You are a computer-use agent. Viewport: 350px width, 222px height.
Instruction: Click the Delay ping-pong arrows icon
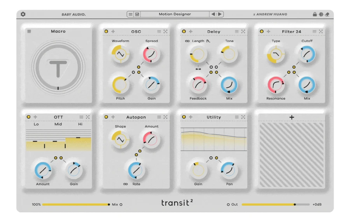click(x=198, y=69)
